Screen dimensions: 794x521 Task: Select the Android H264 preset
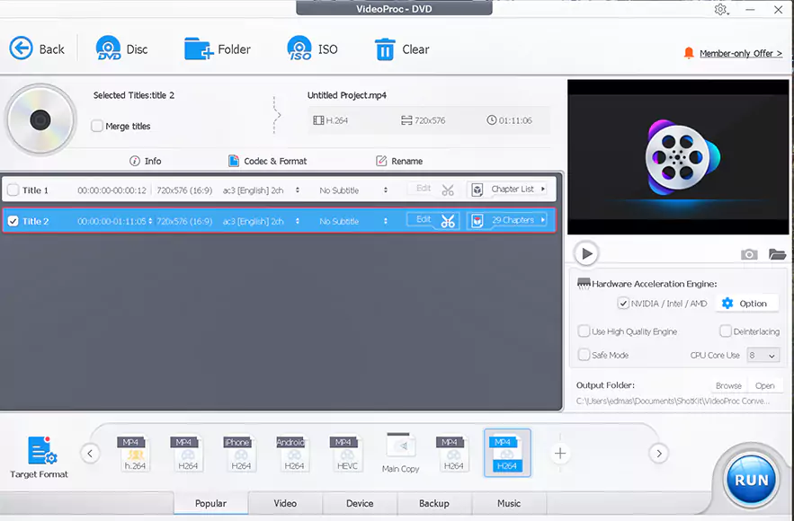(x=294, y=454)
